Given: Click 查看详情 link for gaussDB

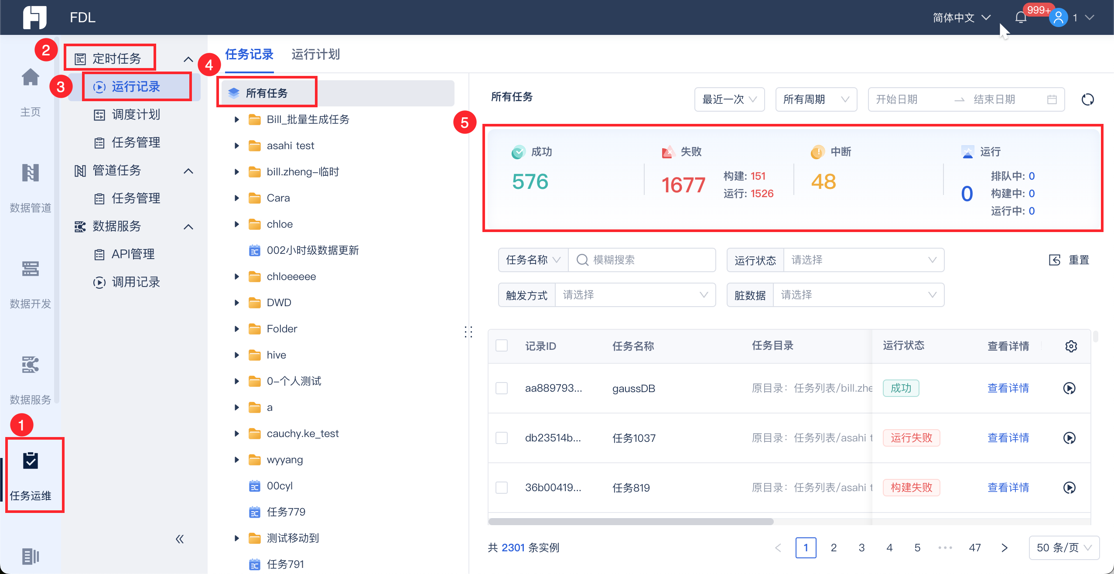Looking at the screenshot, I should click(1008, 388).
